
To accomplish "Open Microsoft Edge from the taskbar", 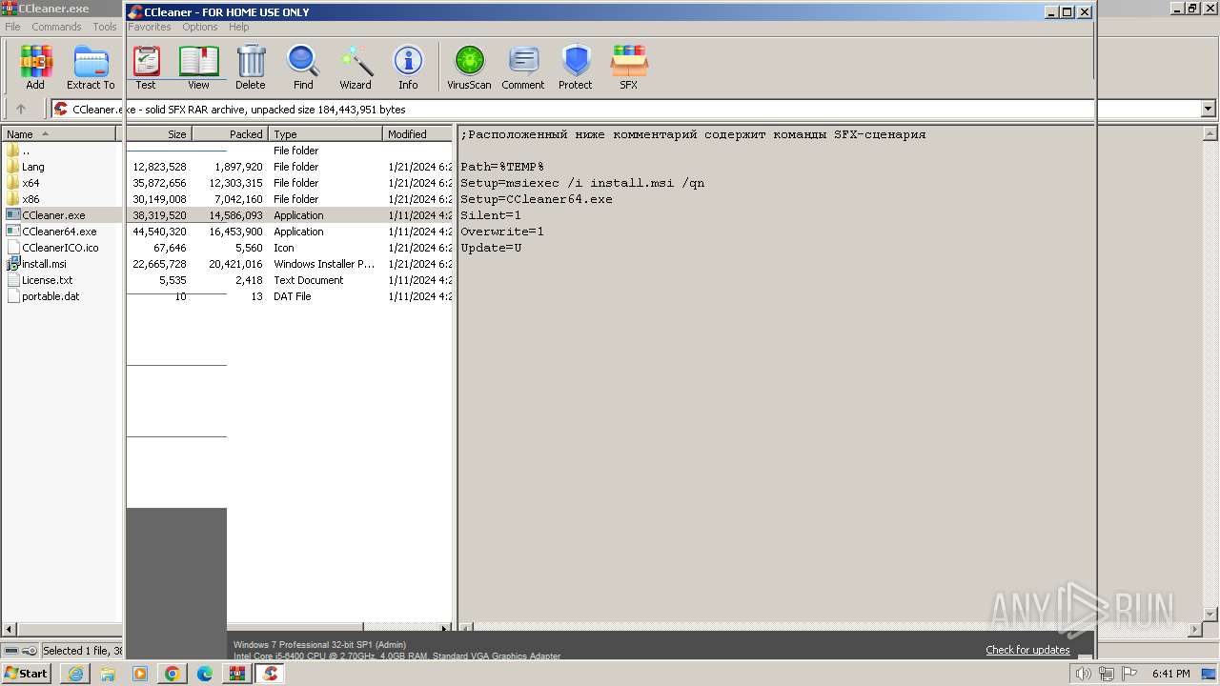I will click(205, 674).
